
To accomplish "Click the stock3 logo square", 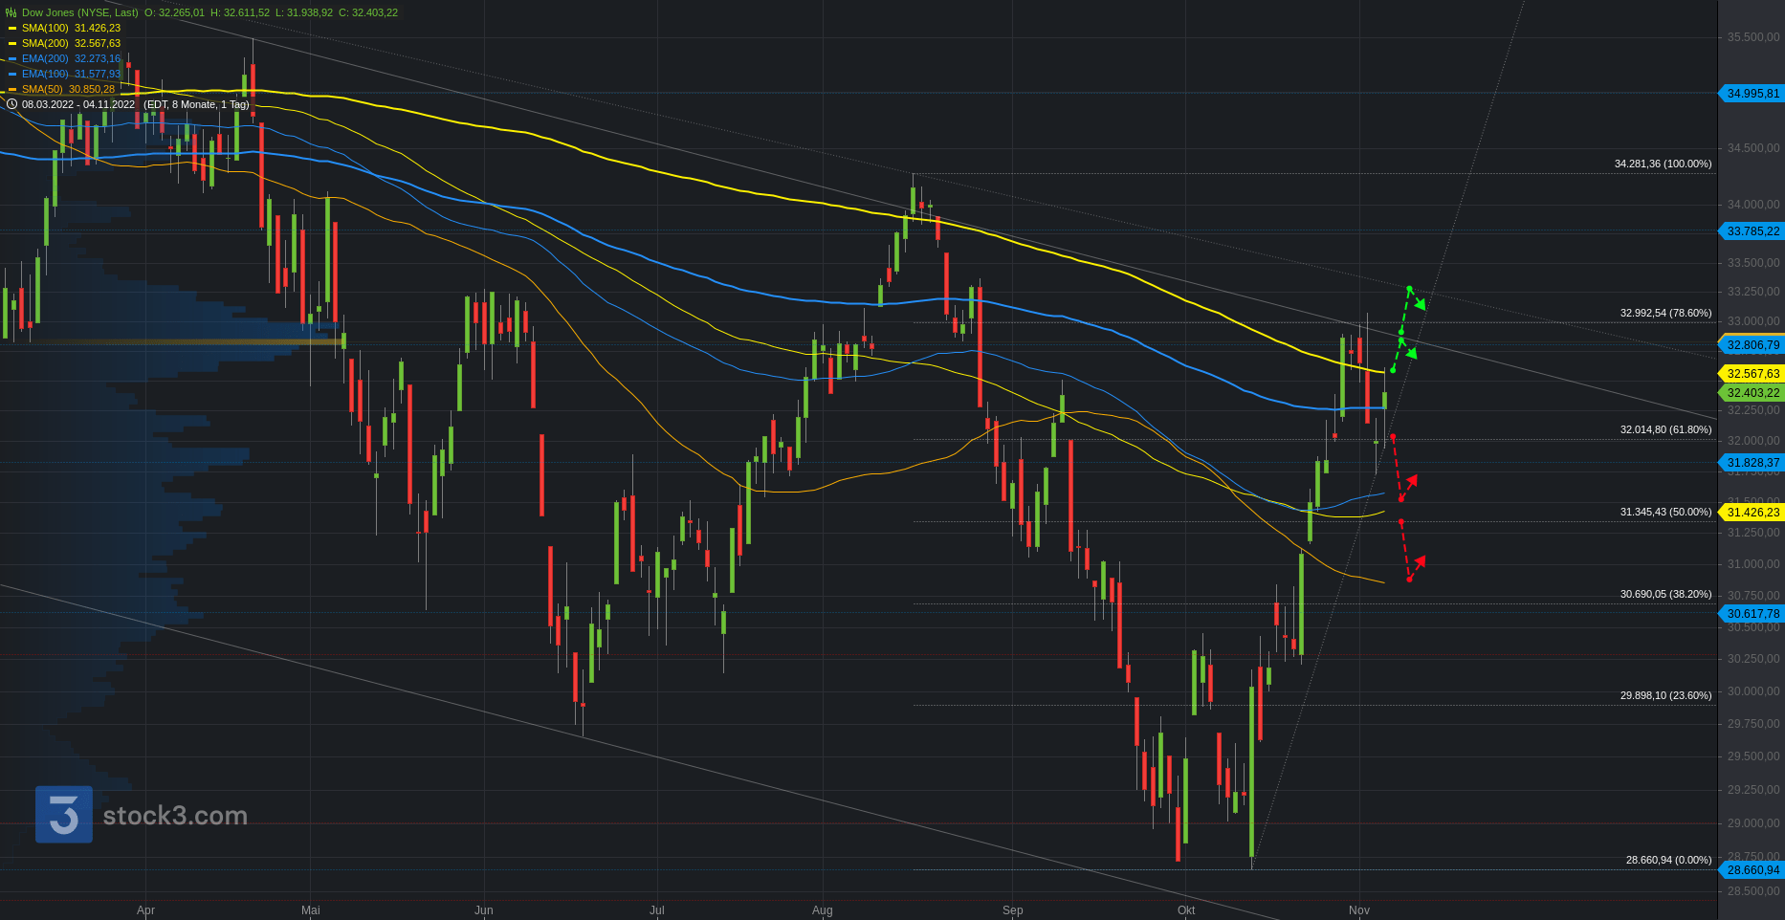I will coord(64,815).
